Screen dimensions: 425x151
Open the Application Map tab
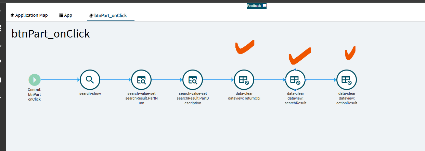pyautogui.click(x=29, y=15)
